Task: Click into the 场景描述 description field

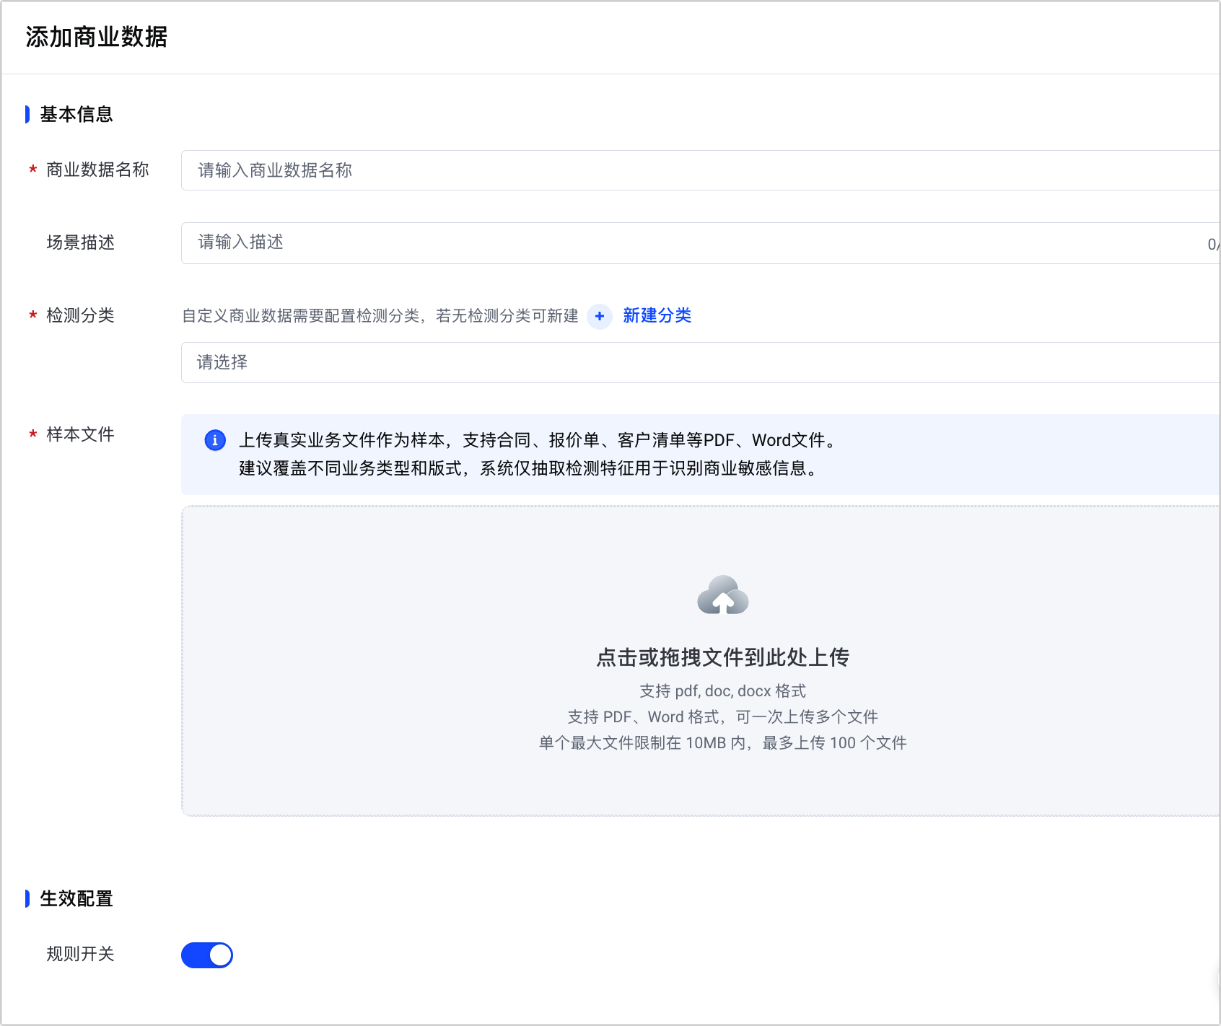Action: pyautogui.click(x=701, y=243)
